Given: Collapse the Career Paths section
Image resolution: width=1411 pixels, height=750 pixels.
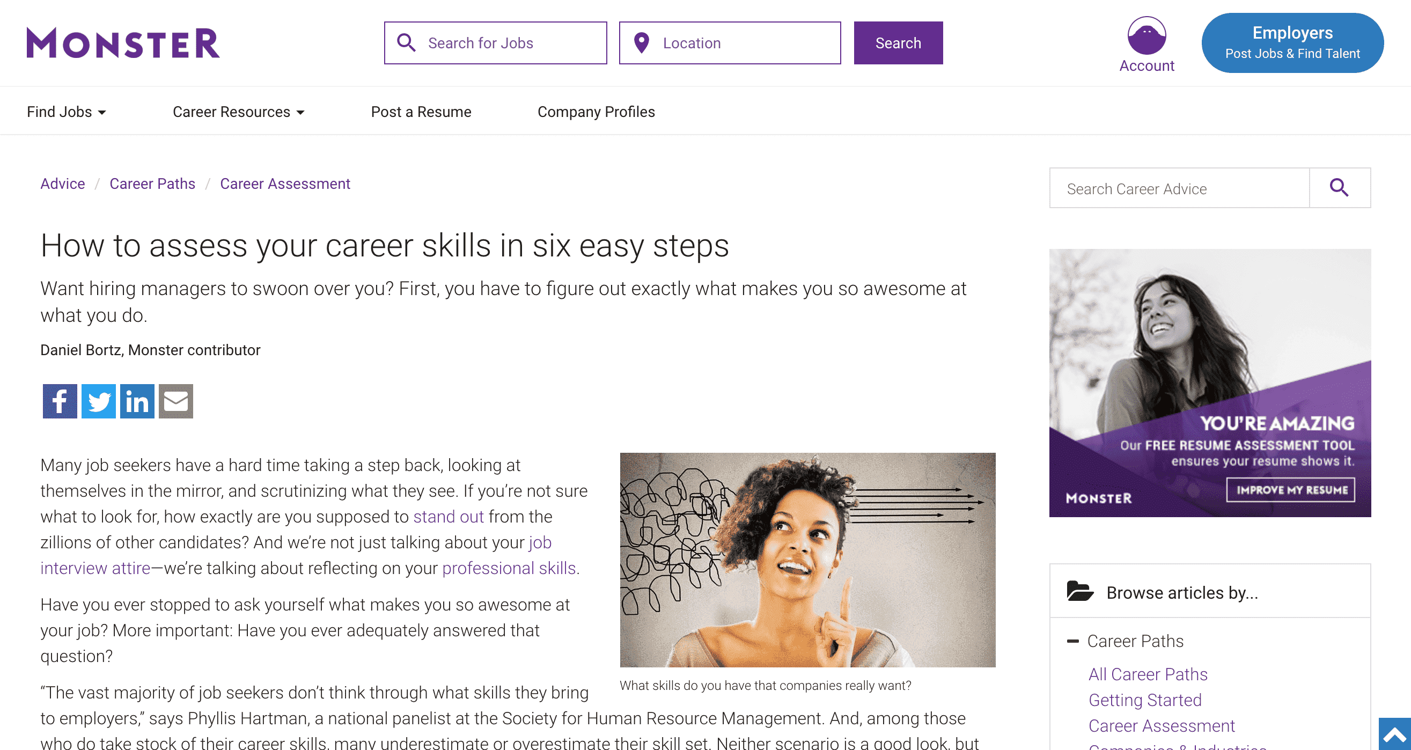Looking at the screenshot, I should pos(1073,641).
